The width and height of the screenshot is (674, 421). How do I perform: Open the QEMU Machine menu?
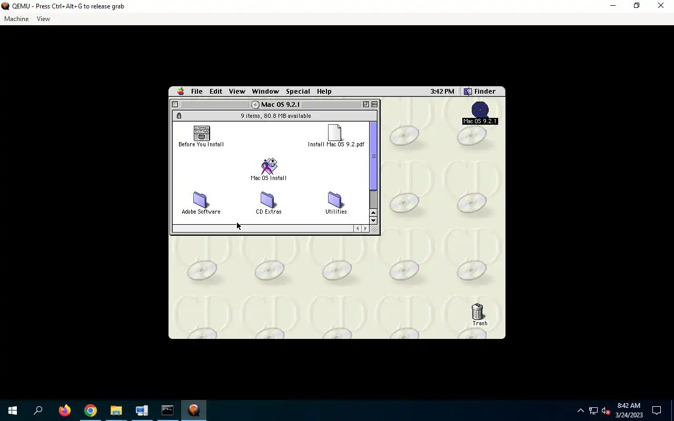(16, 19)
